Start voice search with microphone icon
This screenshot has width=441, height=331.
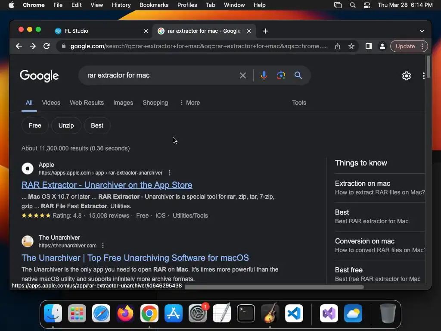(264, 75)
